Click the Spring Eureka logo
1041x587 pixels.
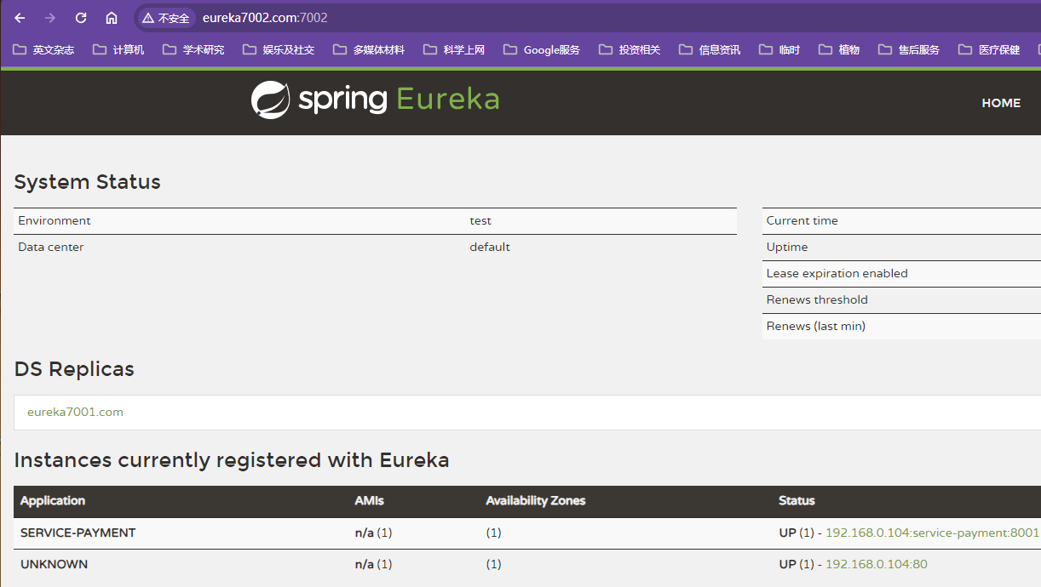tap(375, 100)
